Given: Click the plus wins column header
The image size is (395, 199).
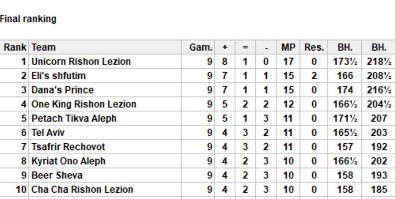Looking at the screenshot, I should [225, 47].
